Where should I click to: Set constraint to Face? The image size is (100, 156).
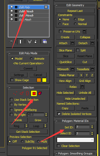[60, 24]
